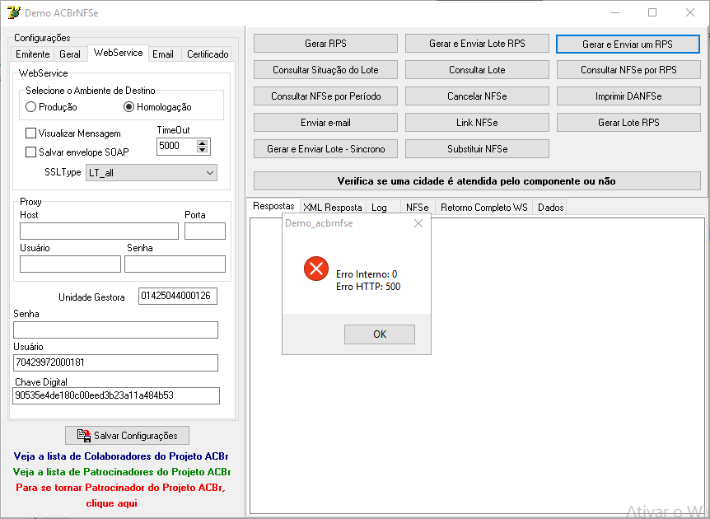Click the Gerar Lote RPS button
The width and height of the screenshot is (710, 519).
(x=628, y=122)
